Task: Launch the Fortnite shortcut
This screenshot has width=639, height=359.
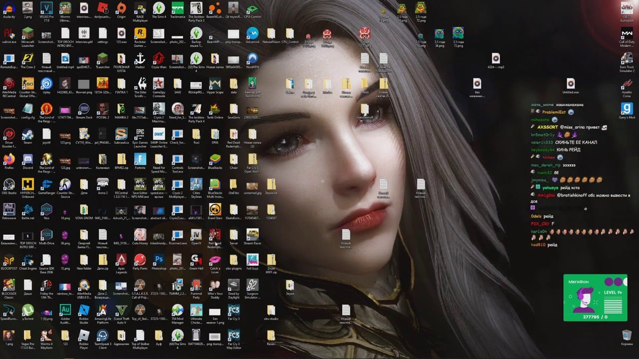Action: 140,160
